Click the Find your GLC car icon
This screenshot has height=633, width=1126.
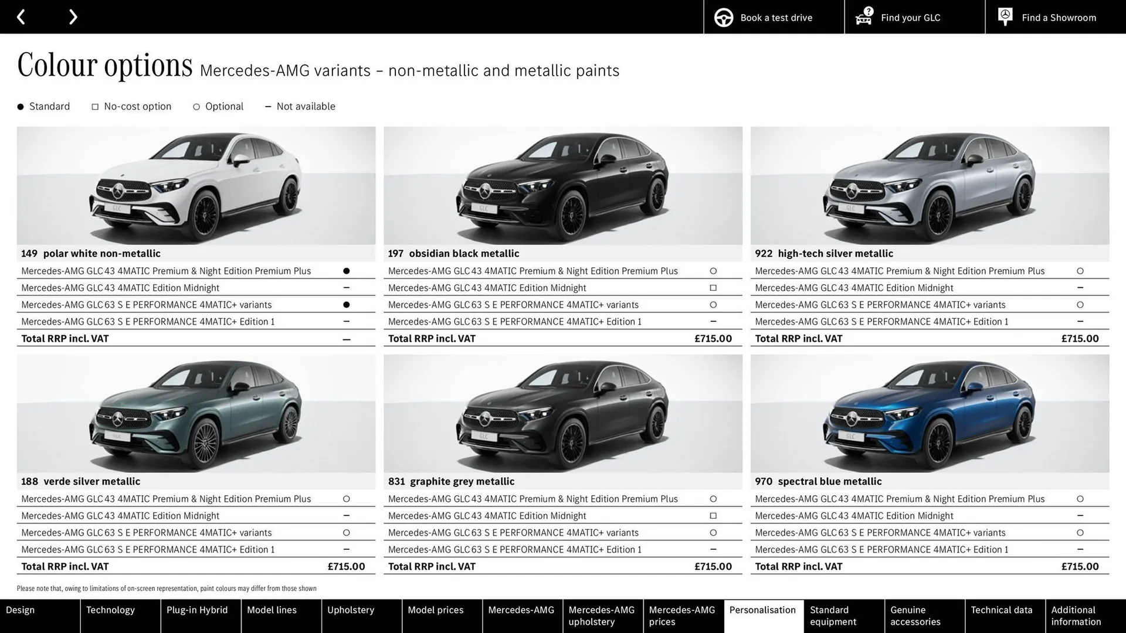coord(863,19)
